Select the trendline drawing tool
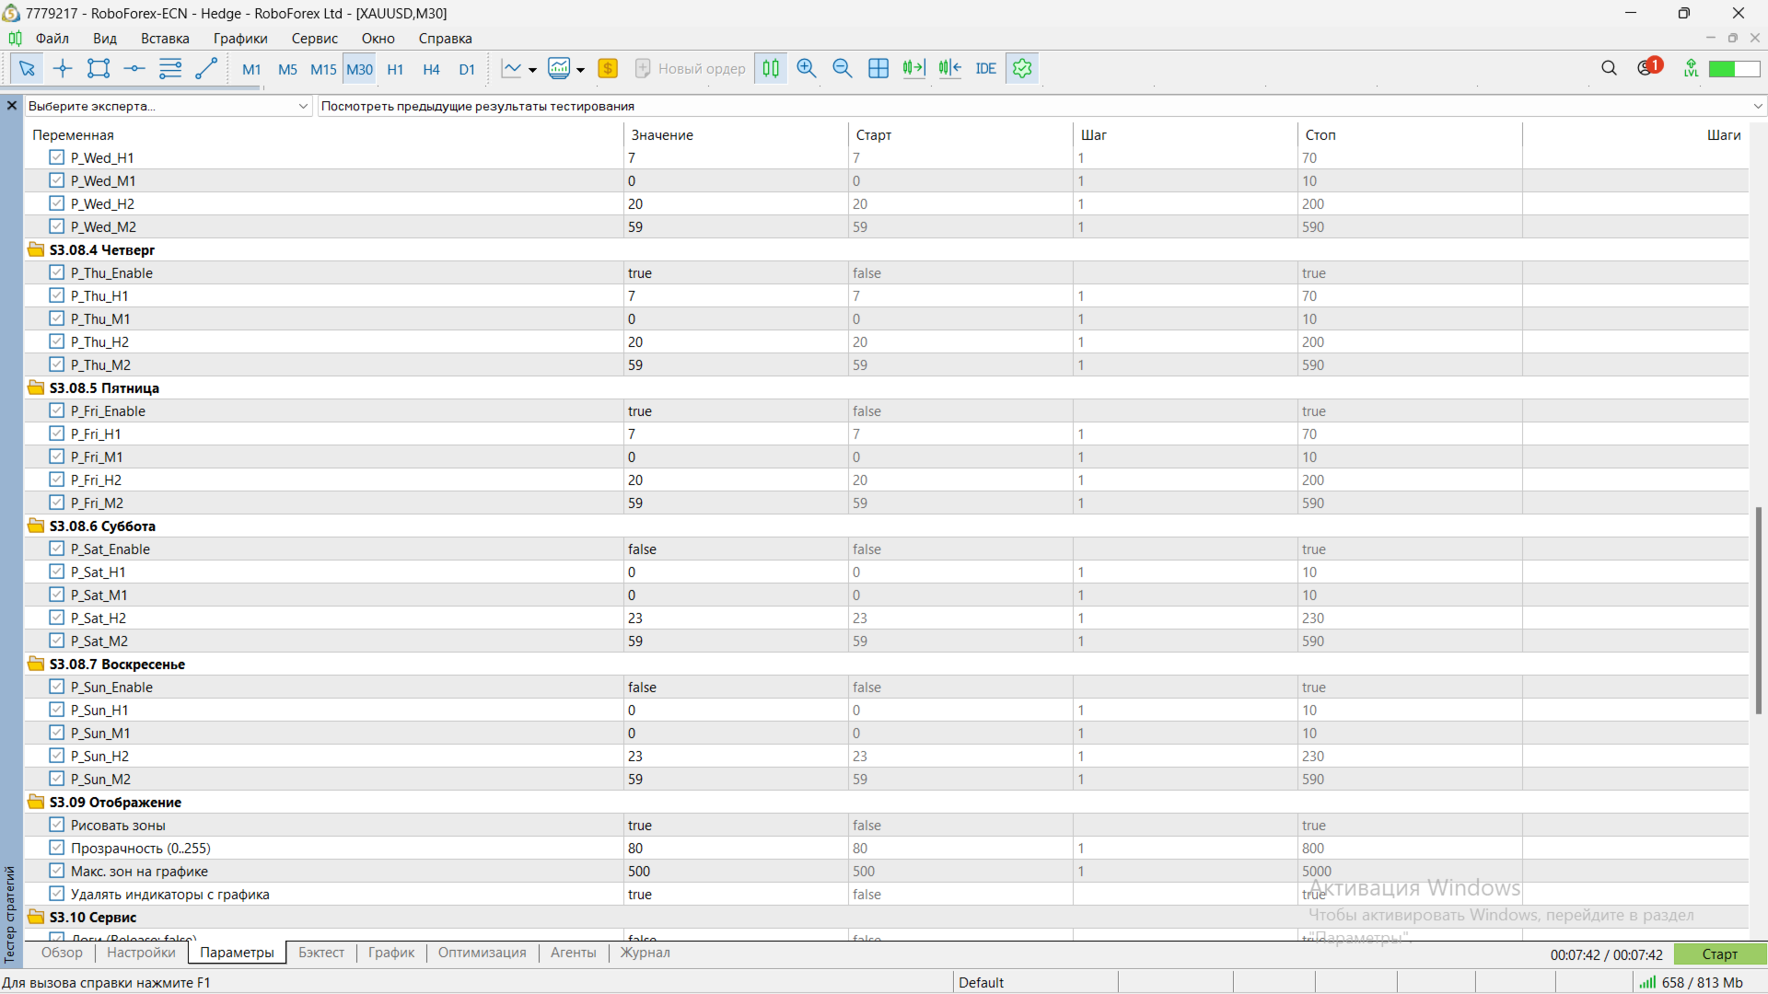 point(206,68)
